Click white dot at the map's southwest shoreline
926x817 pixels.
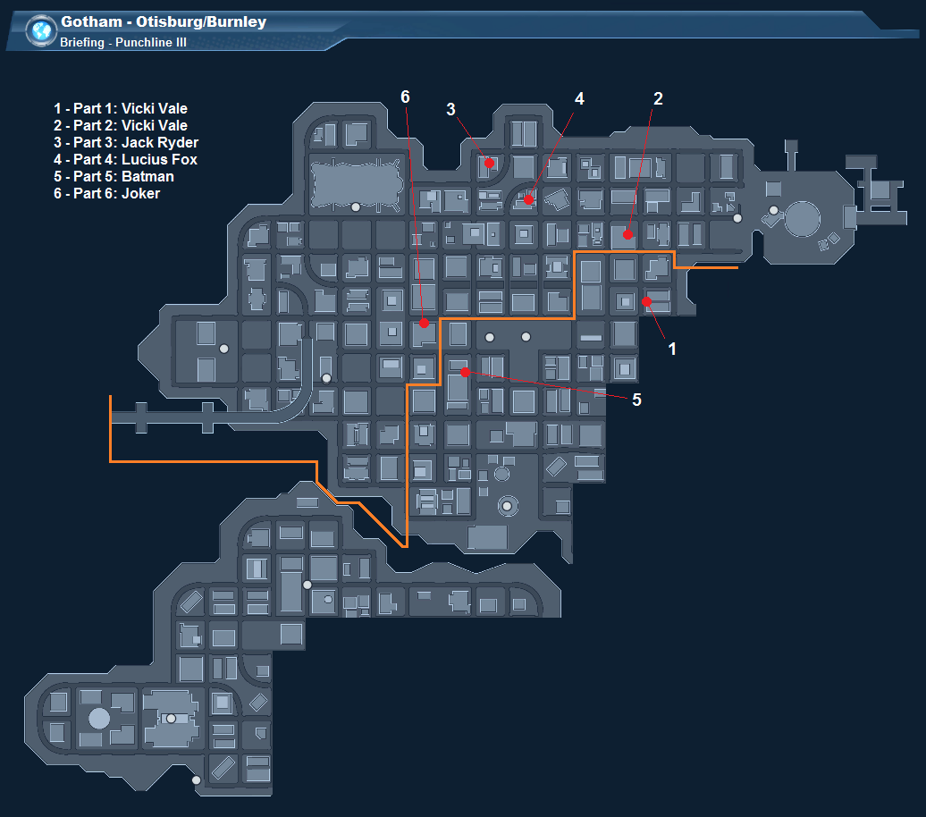(196, 780)
